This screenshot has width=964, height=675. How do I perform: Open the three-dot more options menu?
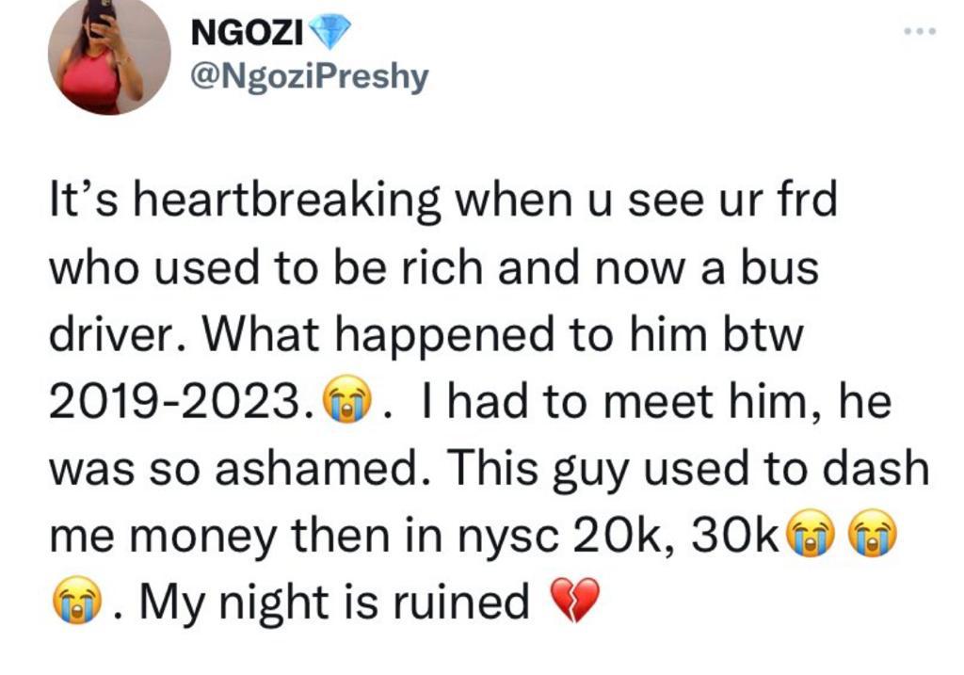tap(919, 32)
